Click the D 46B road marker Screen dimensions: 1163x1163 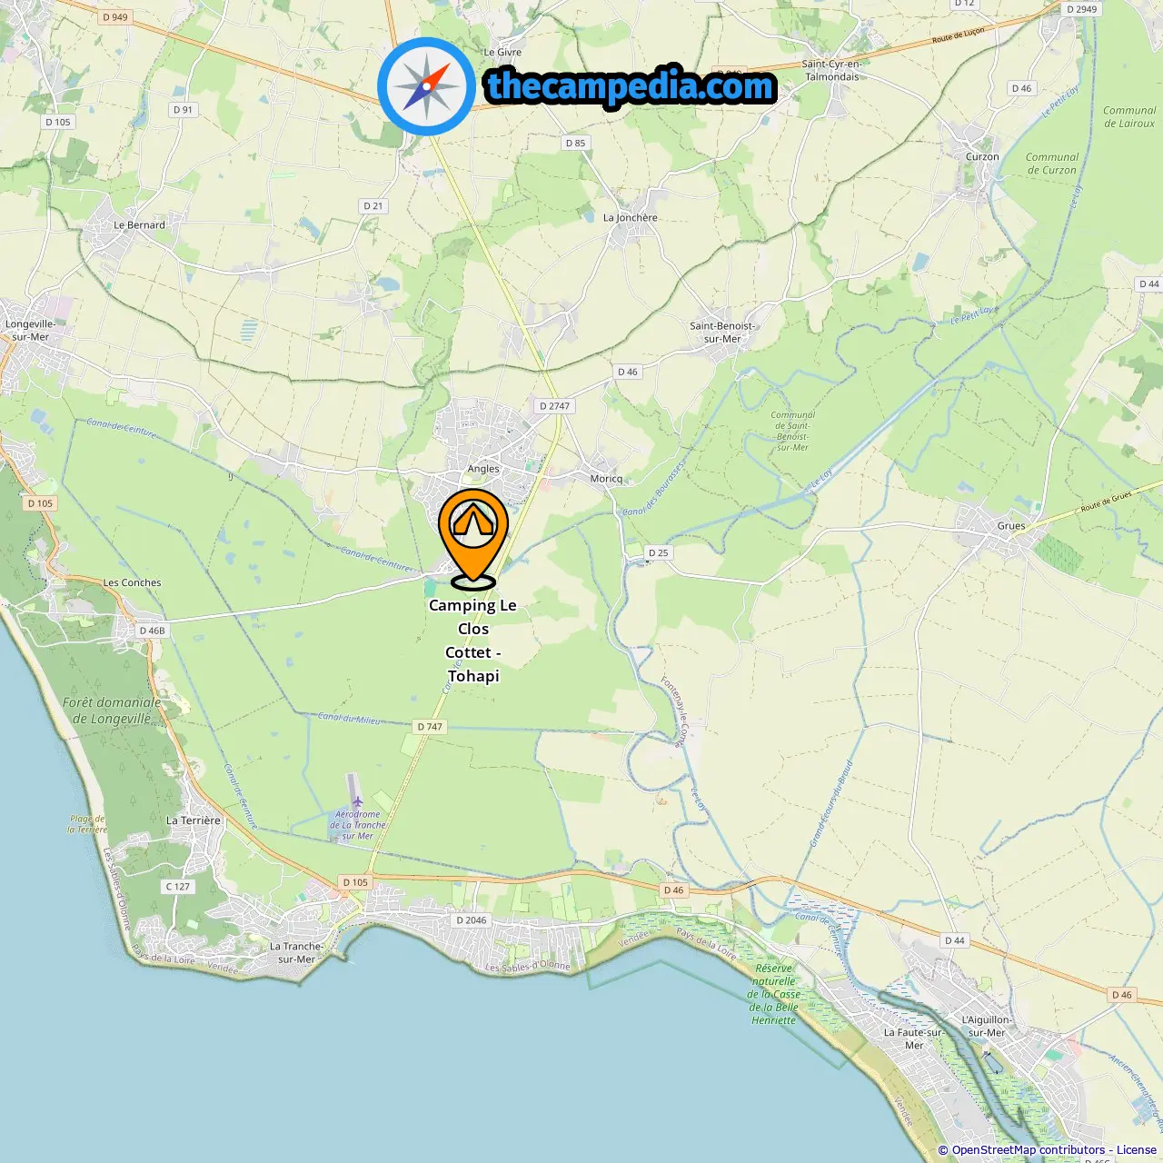tap(153, 631)
